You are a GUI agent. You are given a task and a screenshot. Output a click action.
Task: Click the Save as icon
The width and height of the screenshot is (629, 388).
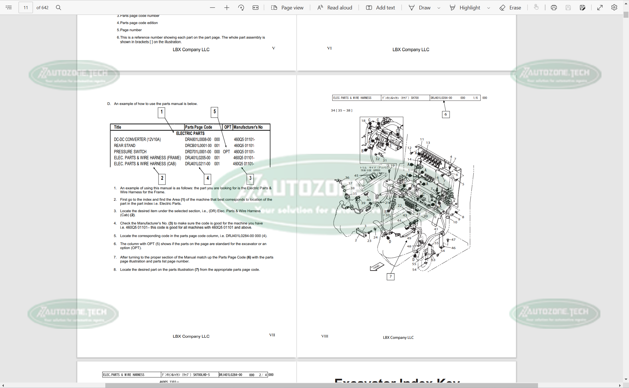click(582, 8)
